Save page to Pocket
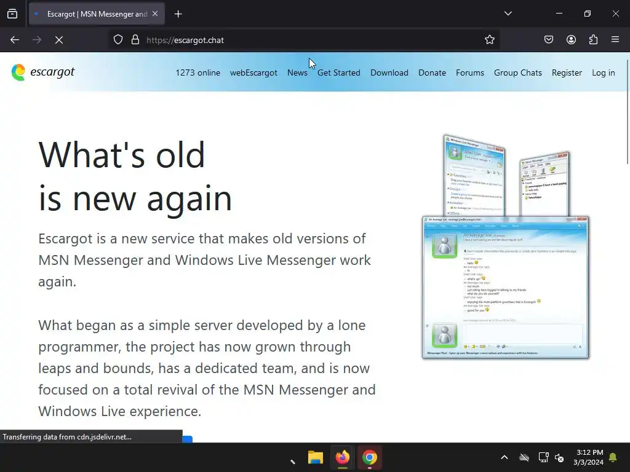 [x=549, y=40]
